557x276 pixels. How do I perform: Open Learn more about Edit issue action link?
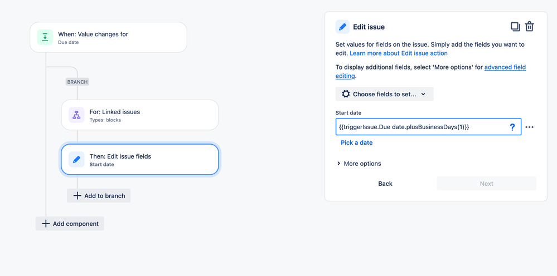click(x=398, y=53)
